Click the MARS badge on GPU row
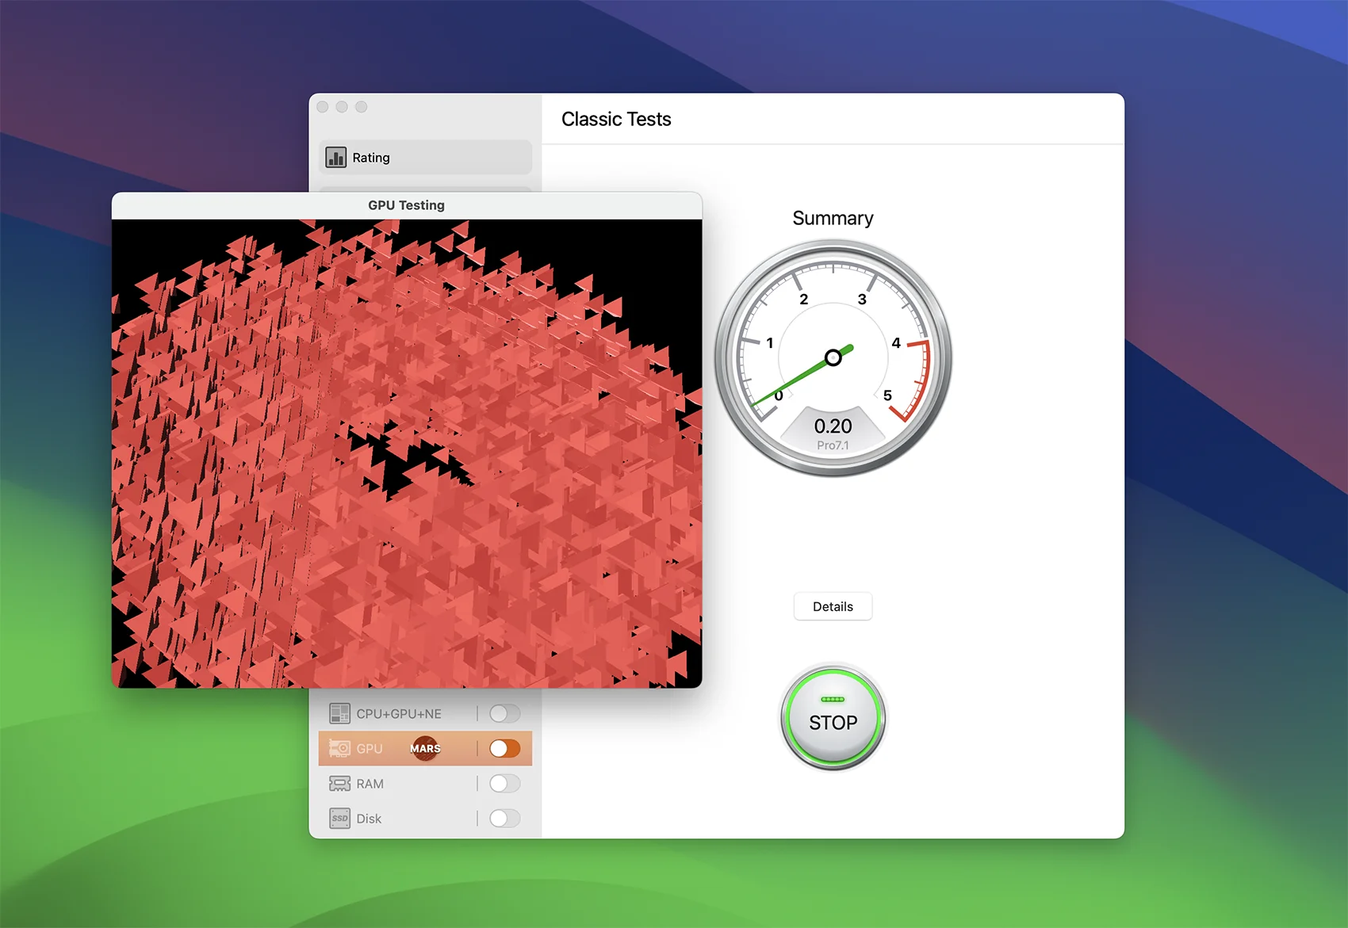 [x=425, y=748]
